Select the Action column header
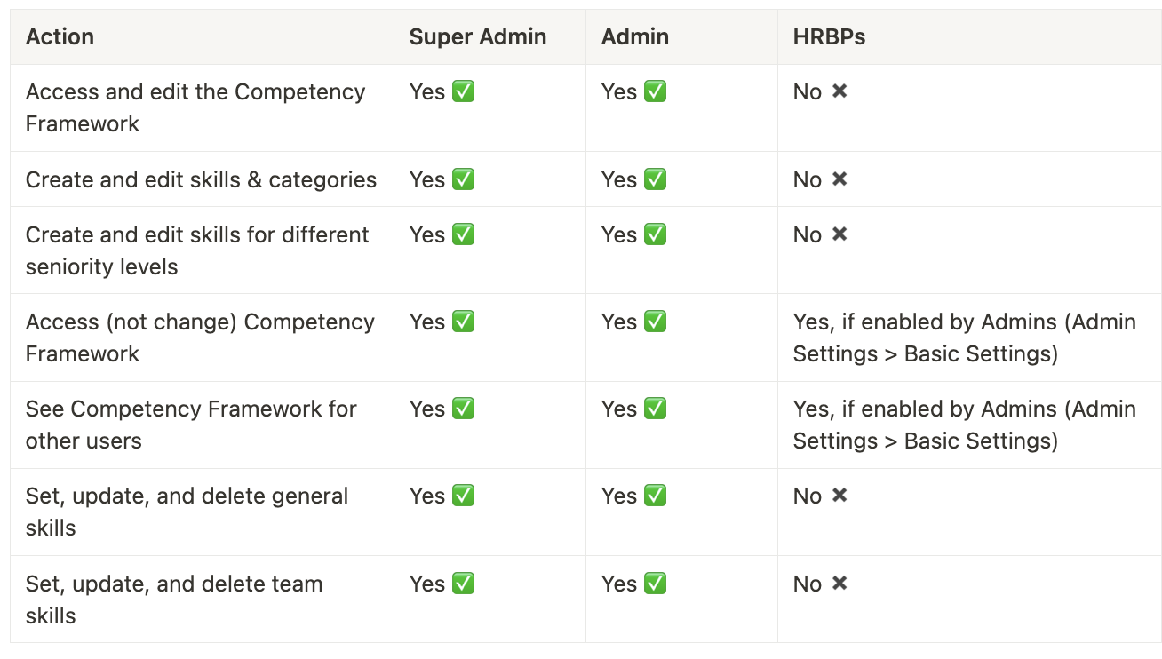Viewport: 1162px width, 659px height. (x=60, y=37)
